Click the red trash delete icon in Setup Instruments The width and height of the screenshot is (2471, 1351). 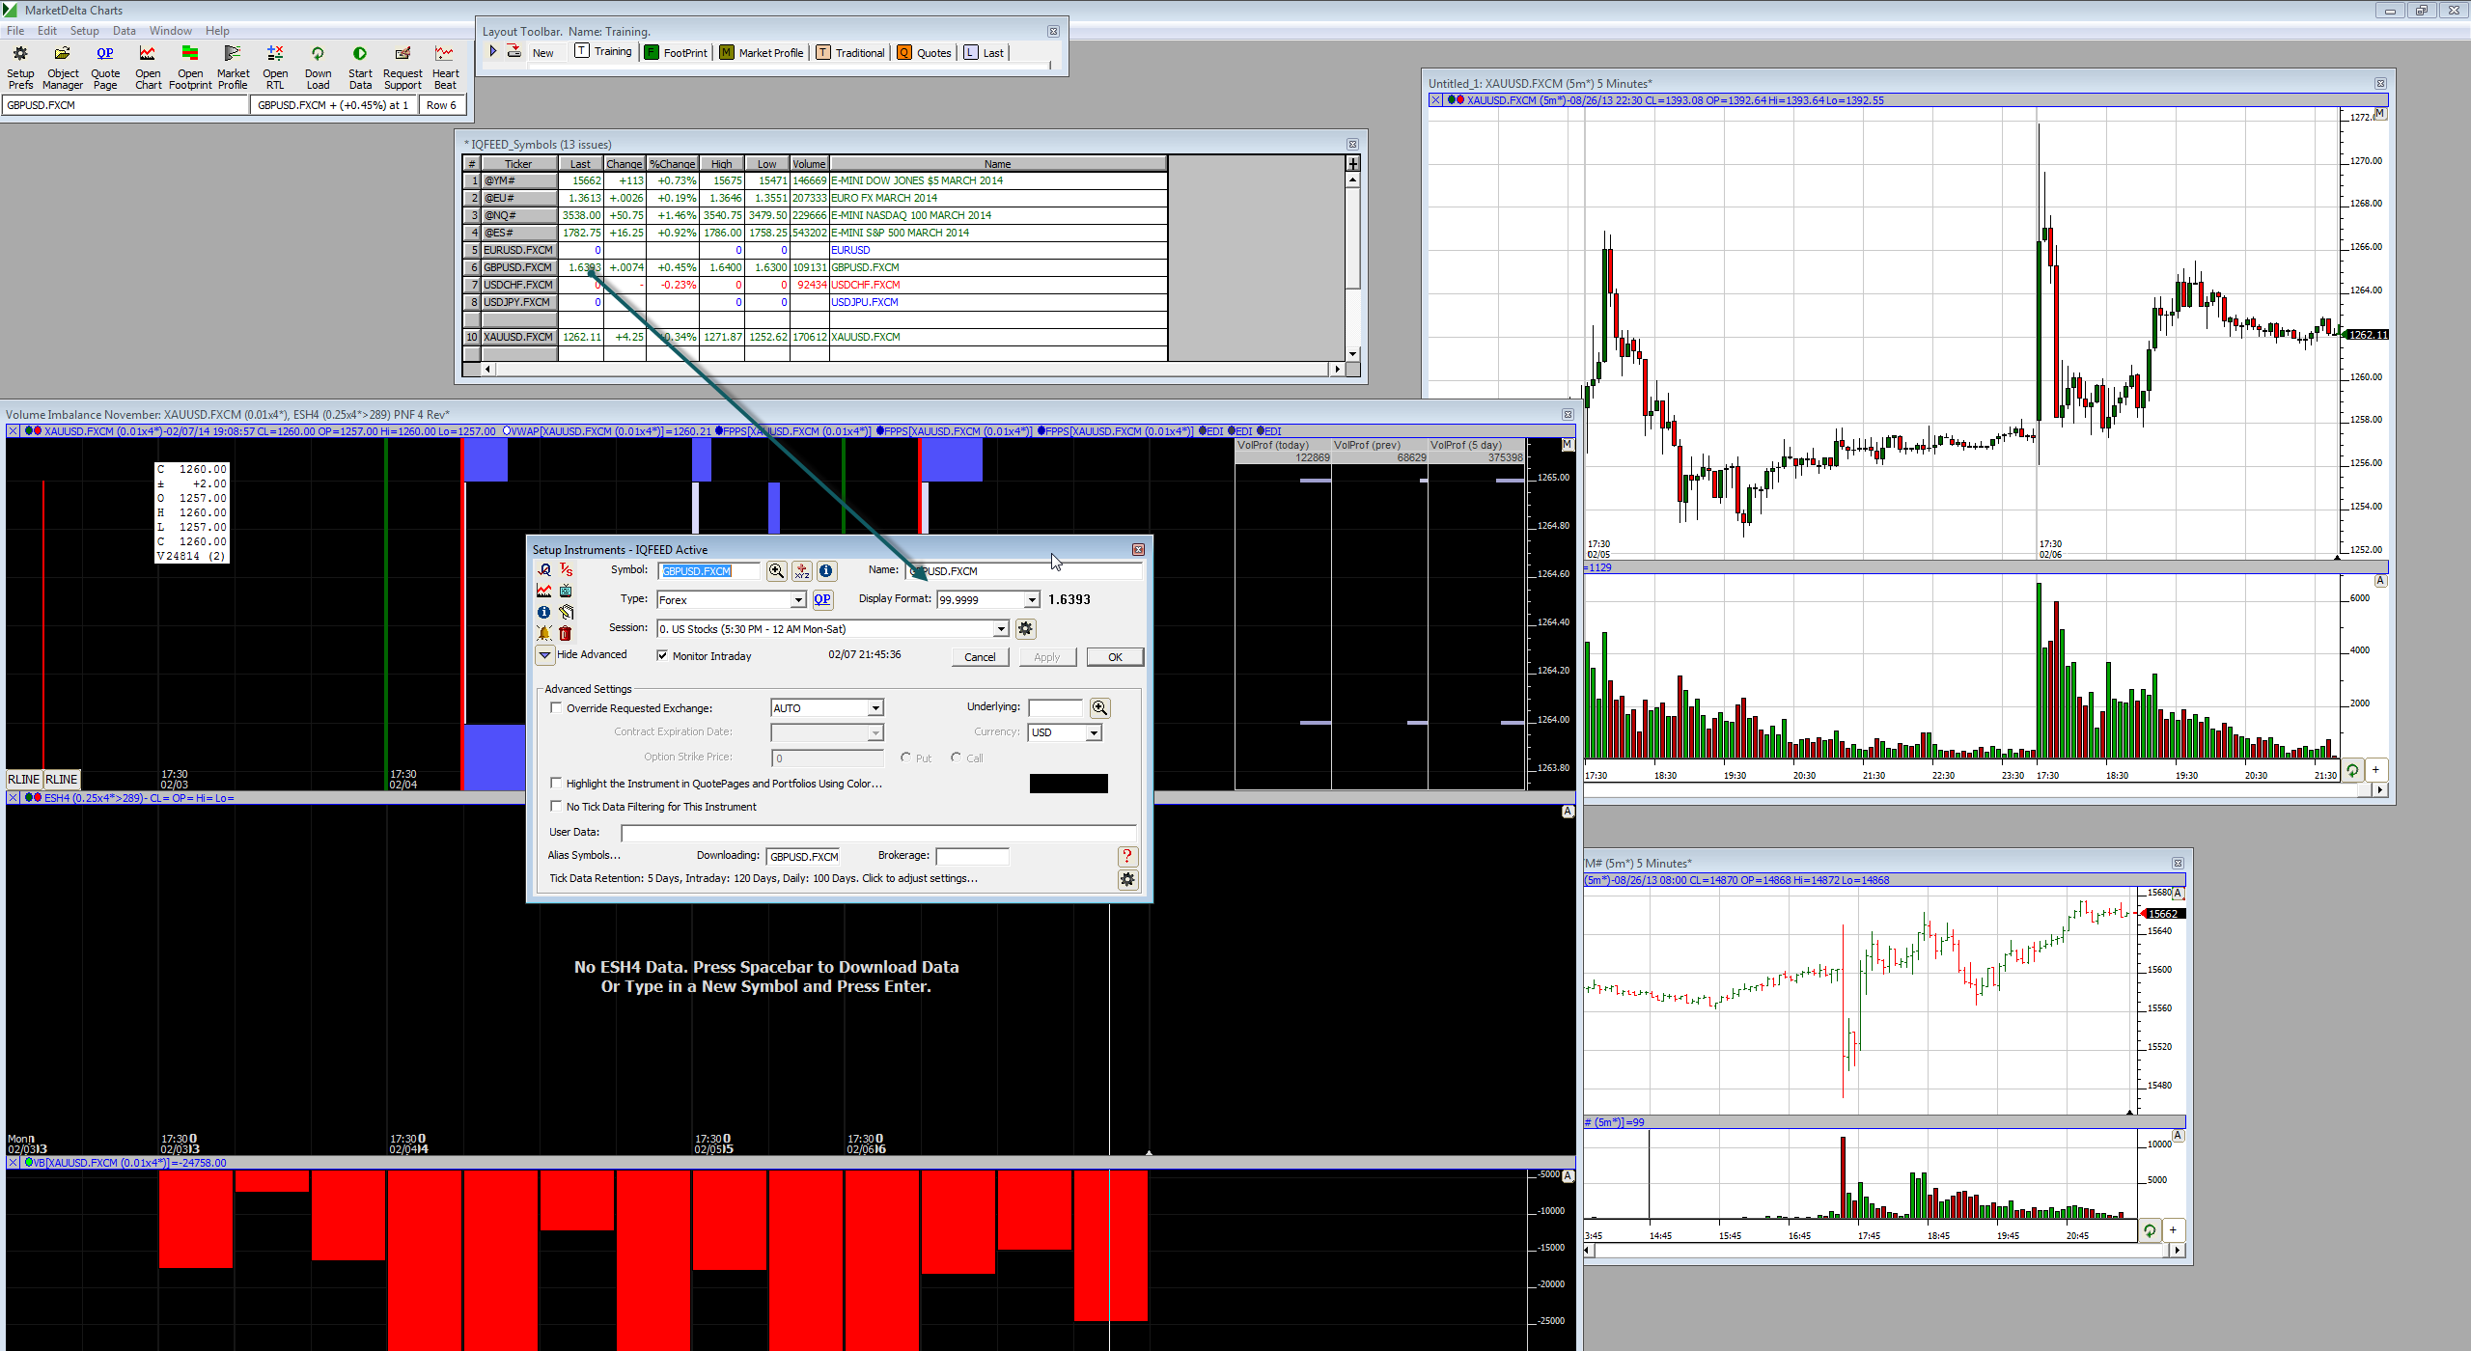(x=566, y=634)
